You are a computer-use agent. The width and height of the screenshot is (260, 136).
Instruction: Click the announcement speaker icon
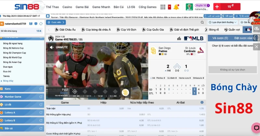coord(48,16)
